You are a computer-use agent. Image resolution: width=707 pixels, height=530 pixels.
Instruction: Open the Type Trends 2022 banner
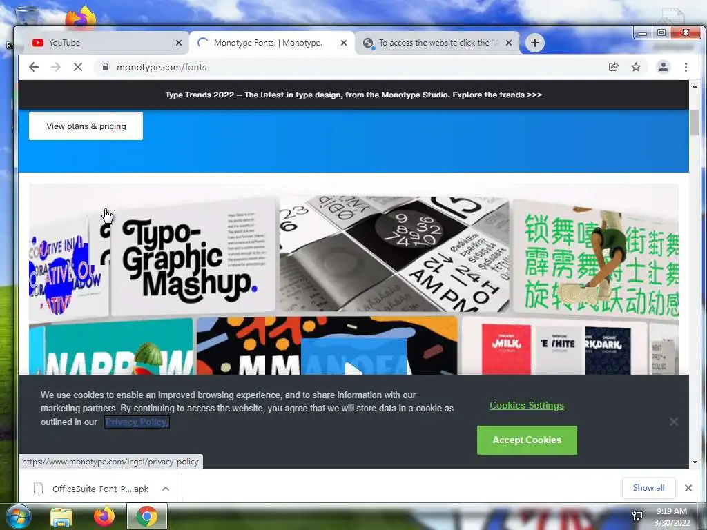tap(353, 95)
